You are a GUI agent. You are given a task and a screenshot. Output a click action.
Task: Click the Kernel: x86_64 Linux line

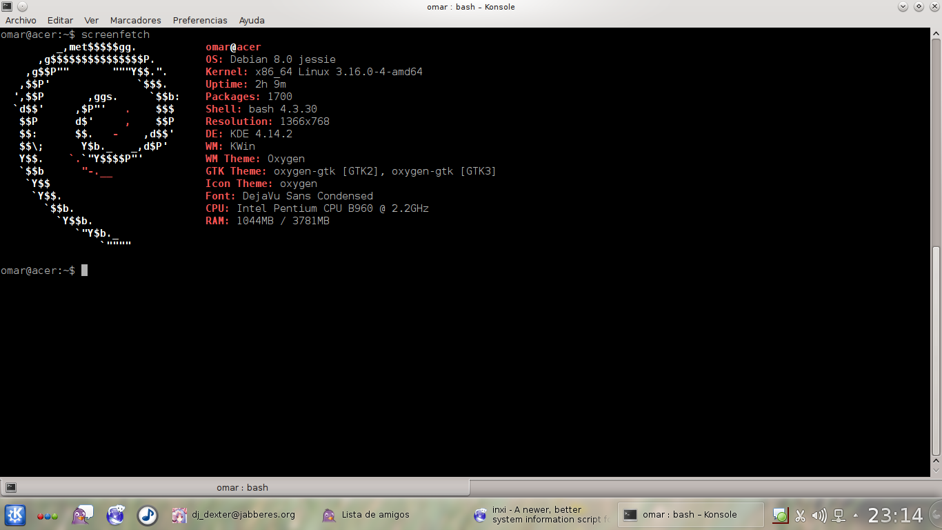pyautogui.click(x=314, y=72)
